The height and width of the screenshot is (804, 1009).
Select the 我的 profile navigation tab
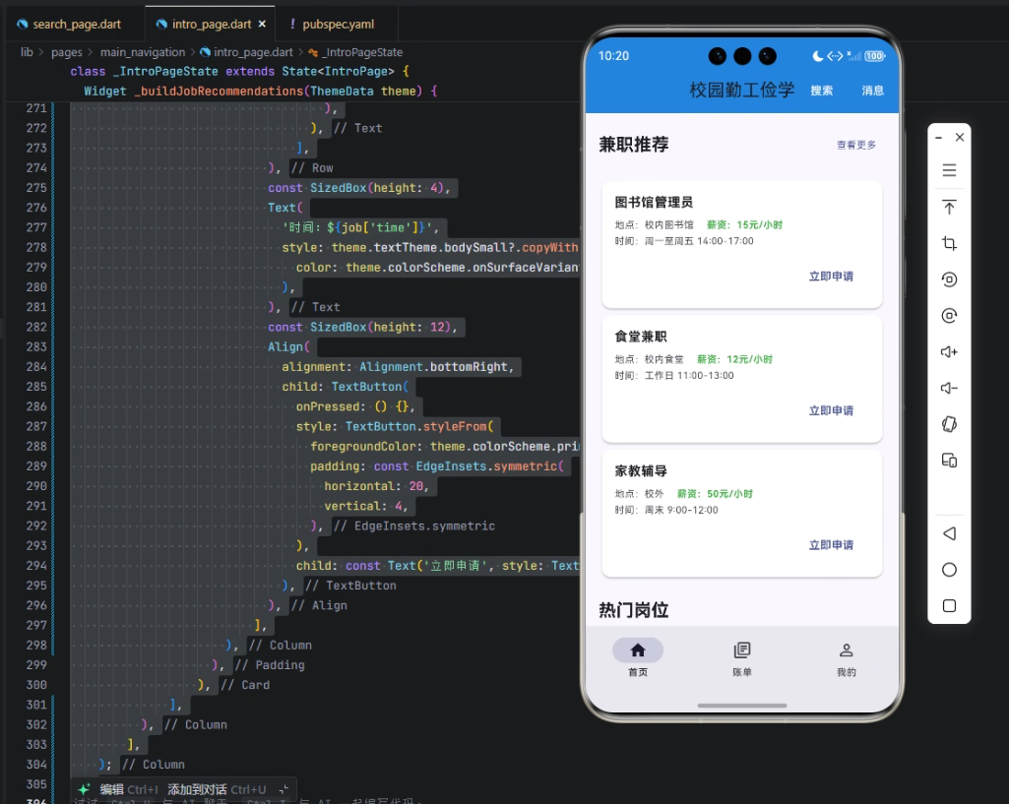tap(847, 658)
